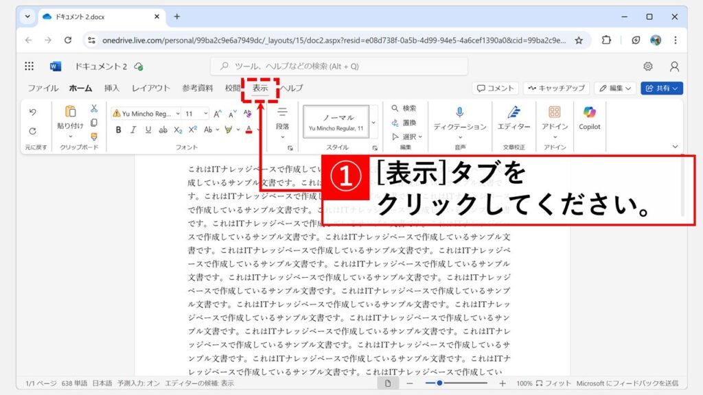Open the Editing mode dropdown
The height and width of the screenshot is (395, 703).
pyautogui.click(x=614, y=88)
